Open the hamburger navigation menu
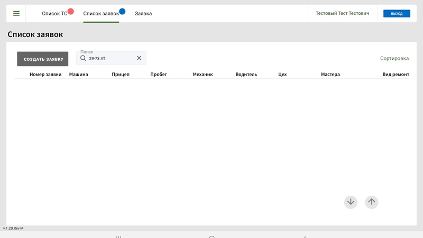This screenshot has width=423, height=238. pos(16,14)
